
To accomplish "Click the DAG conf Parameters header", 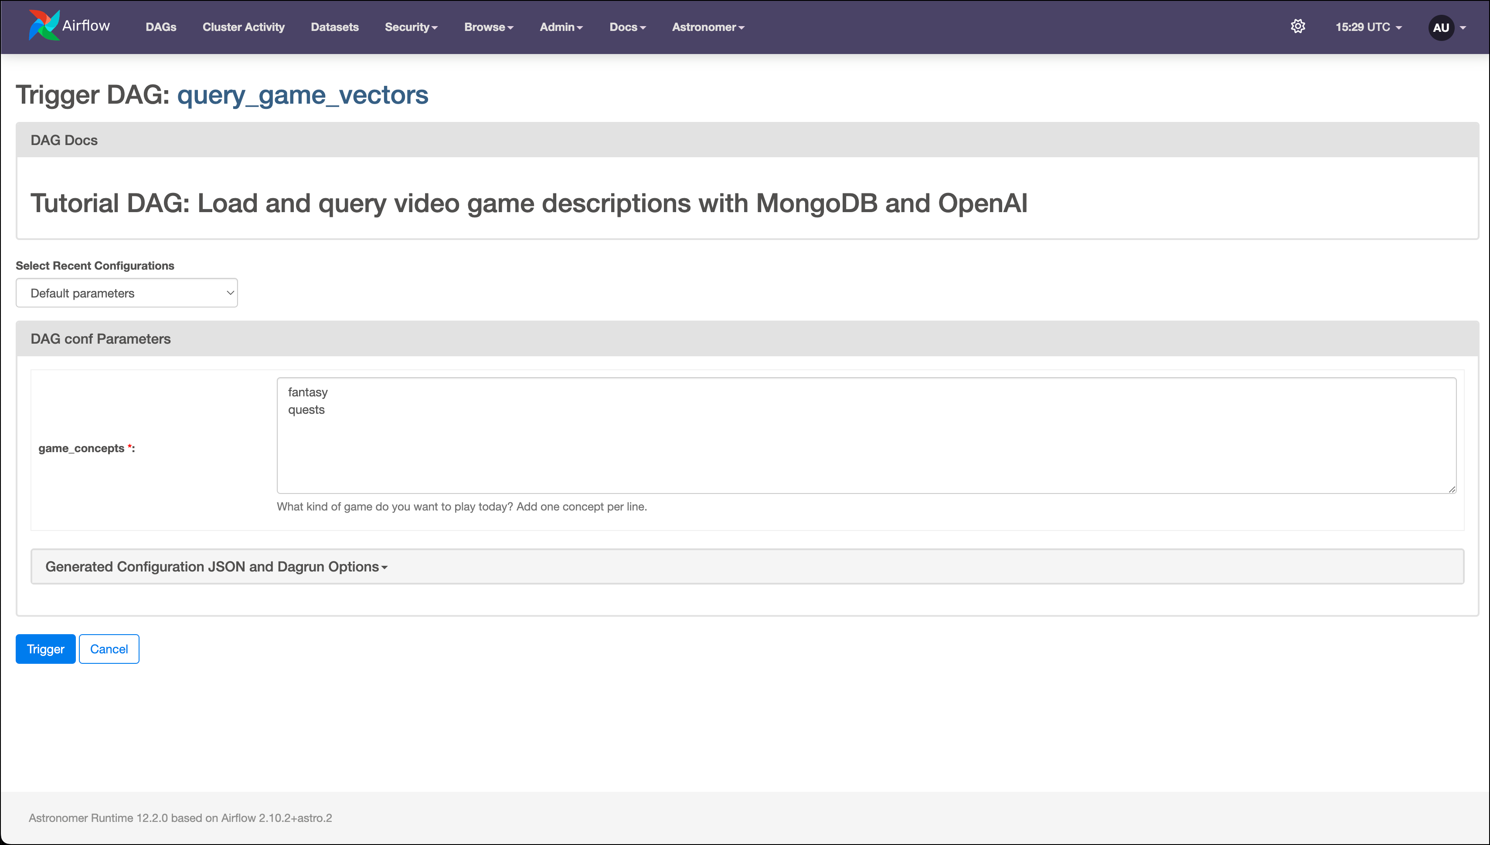I will click(x=747, y=338).
